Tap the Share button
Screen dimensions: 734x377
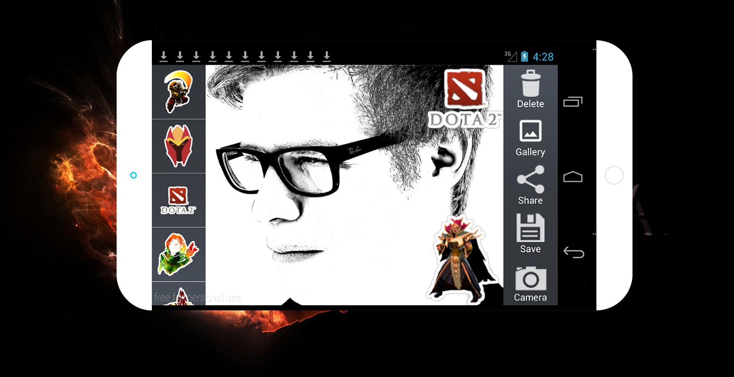tap(530, 185)
